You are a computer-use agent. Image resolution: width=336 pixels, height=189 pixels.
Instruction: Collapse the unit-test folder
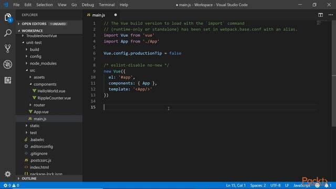pyautogui.click(x=23, y=43)
